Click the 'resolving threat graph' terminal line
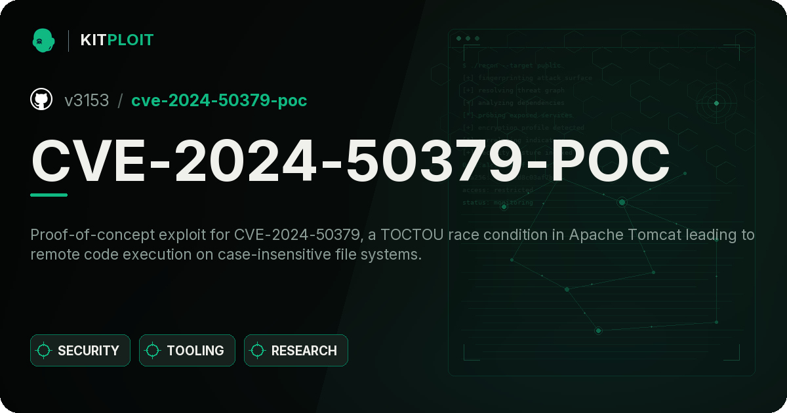The image size is (787, 413). click(x=514, y=90)
